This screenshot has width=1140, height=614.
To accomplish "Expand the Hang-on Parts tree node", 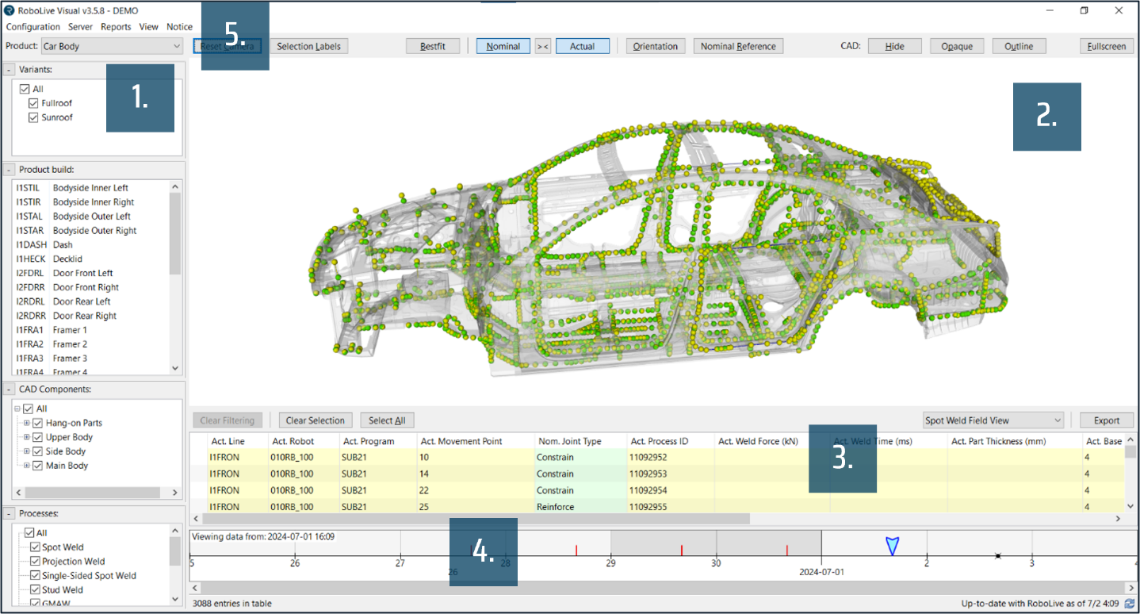I will (27, 423).
